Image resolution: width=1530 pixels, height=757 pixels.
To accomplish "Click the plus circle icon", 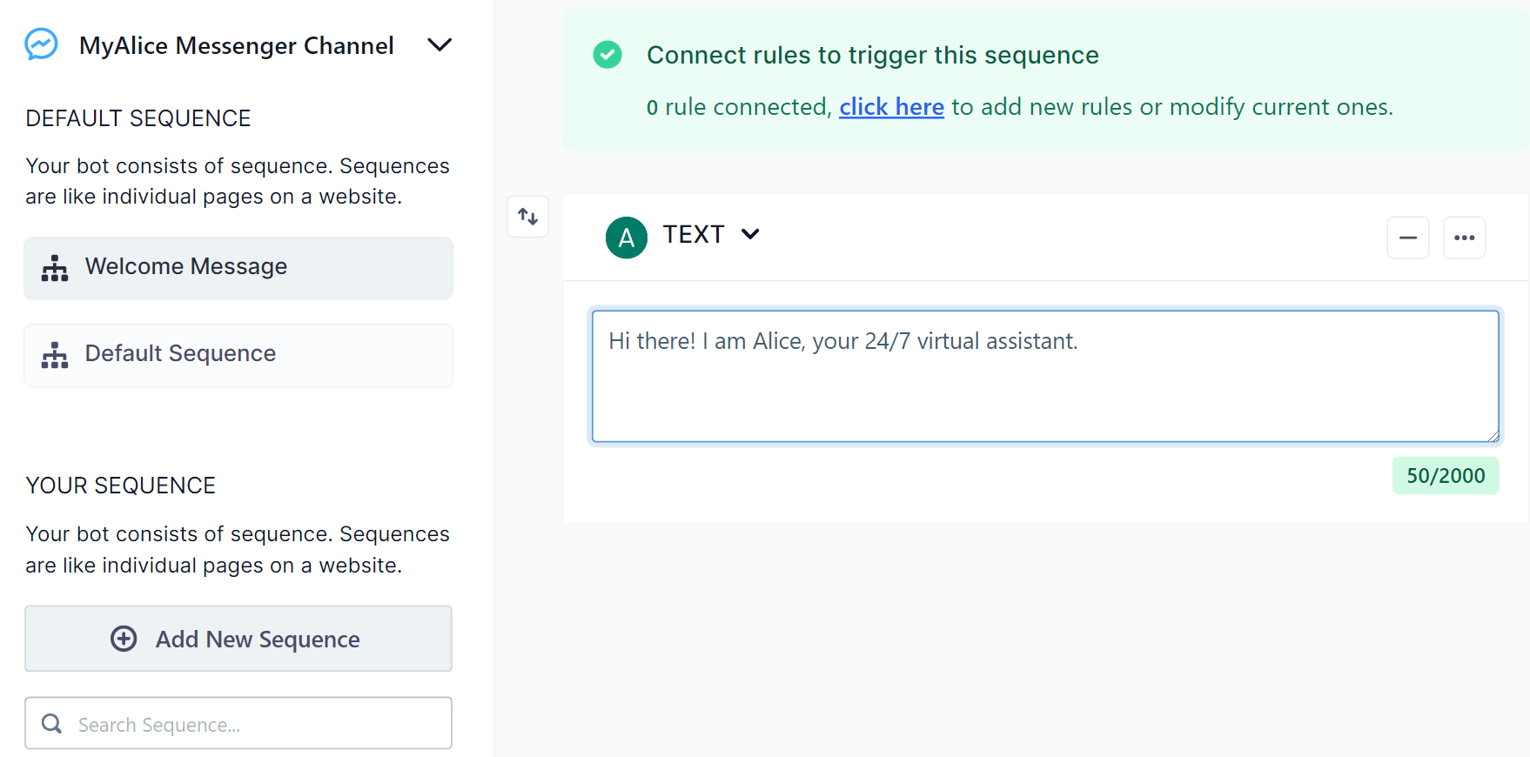I will 124,639.
